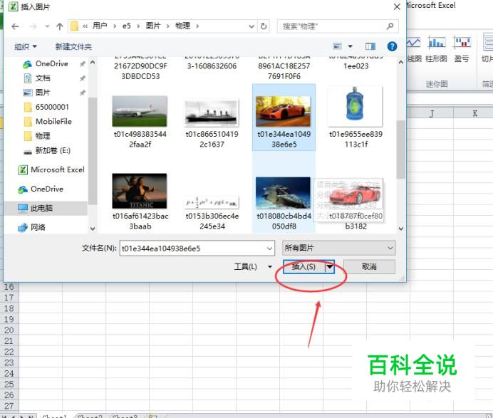Select file name t01c8665104192c1637
This screenshot has height=418, width=493.
212,140
